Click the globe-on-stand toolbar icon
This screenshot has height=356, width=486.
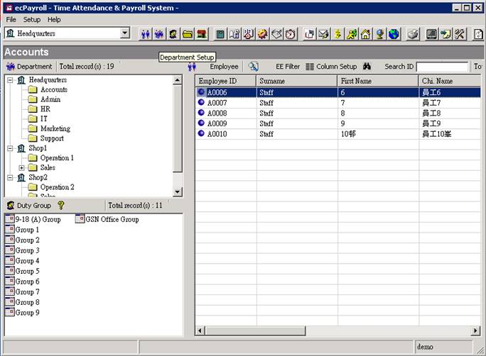[380, 34]
